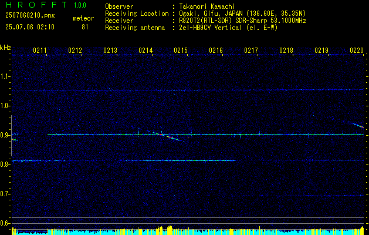Click the HROFFT program title

point(36,5)
